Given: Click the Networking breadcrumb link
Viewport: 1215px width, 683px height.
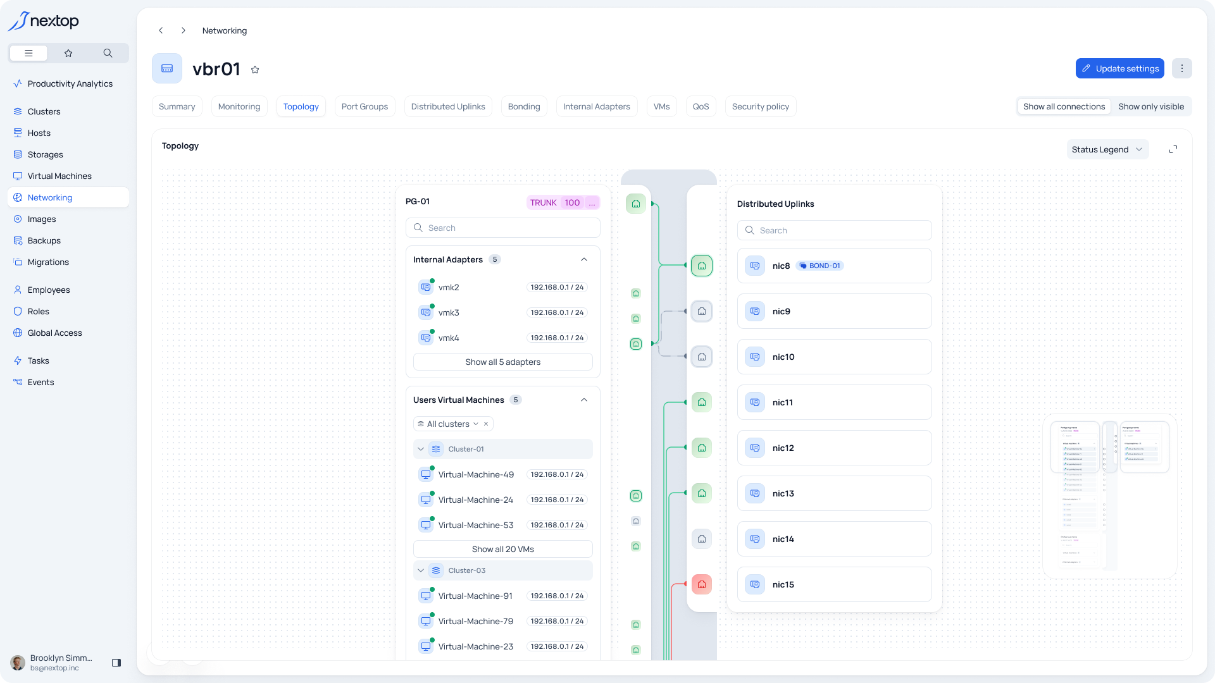Looking at the screenshot, I should click(225, 30).
